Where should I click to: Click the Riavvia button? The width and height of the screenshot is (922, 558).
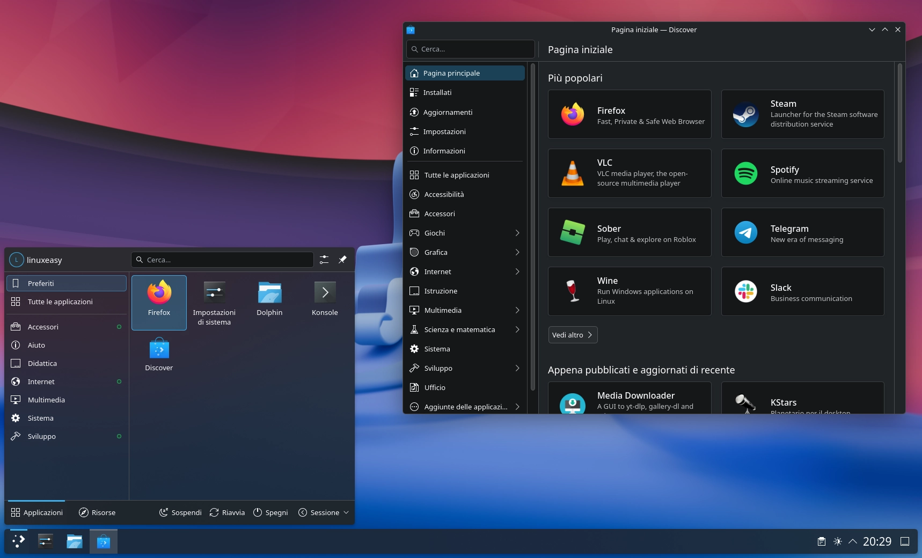[227, 512]
